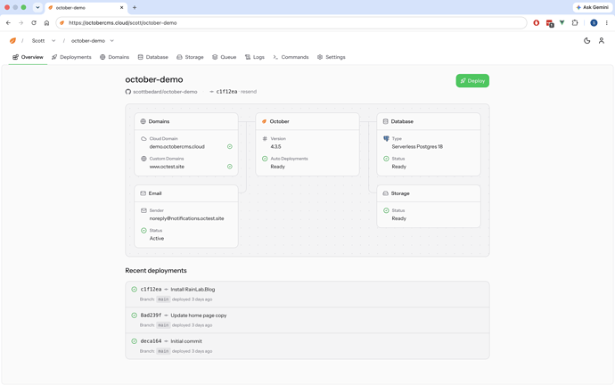Switch to the Logs tab
The image size is (615, 385).
255,57
